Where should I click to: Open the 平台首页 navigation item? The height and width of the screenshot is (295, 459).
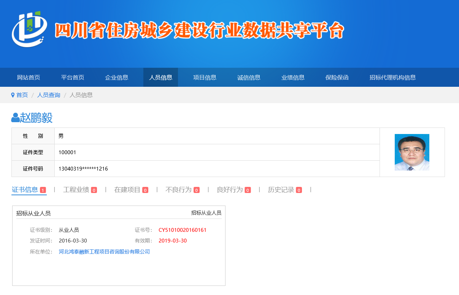coord(73,77)
